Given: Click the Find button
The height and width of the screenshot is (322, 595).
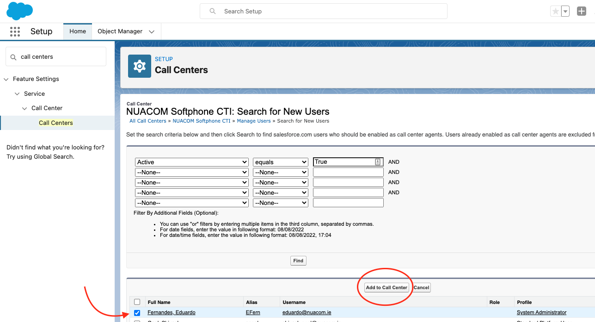Looking at the screenshot, I should point(298,261).
